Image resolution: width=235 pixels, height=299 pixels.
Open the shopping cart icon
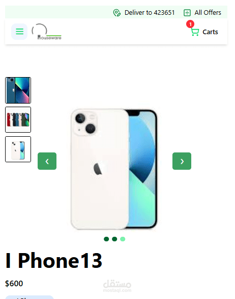[195, 32]
